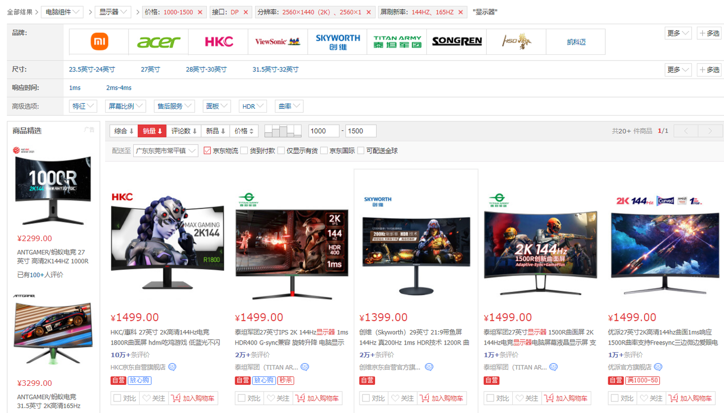Open the 面板 dropdown
This screenshot has width=724, height=413.
pos(217,106)
